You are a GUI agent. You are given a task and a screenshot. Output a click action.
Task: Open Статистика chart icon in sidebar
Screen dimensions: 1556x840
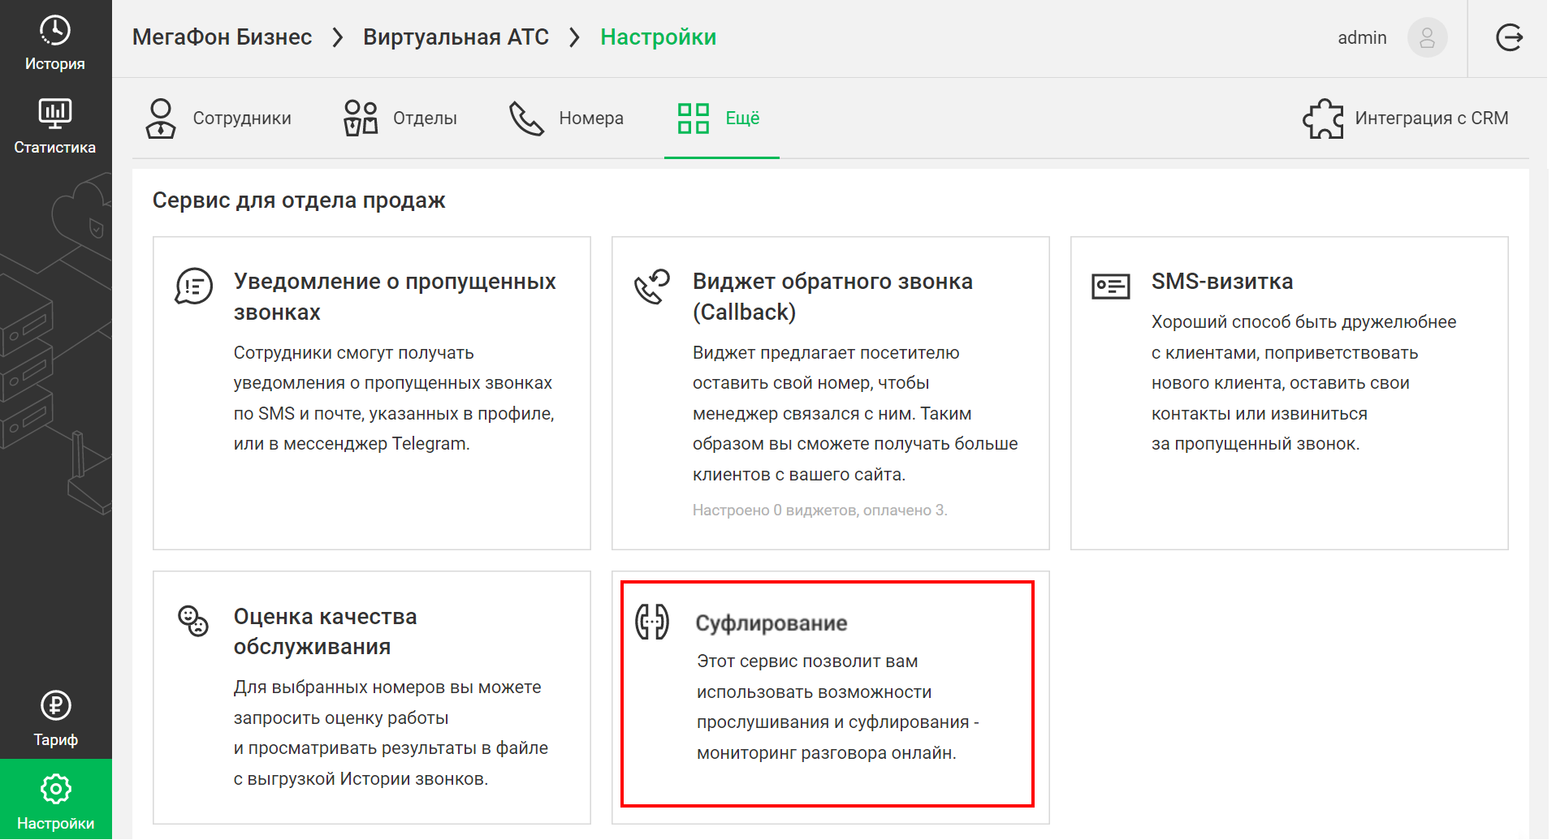55,114
